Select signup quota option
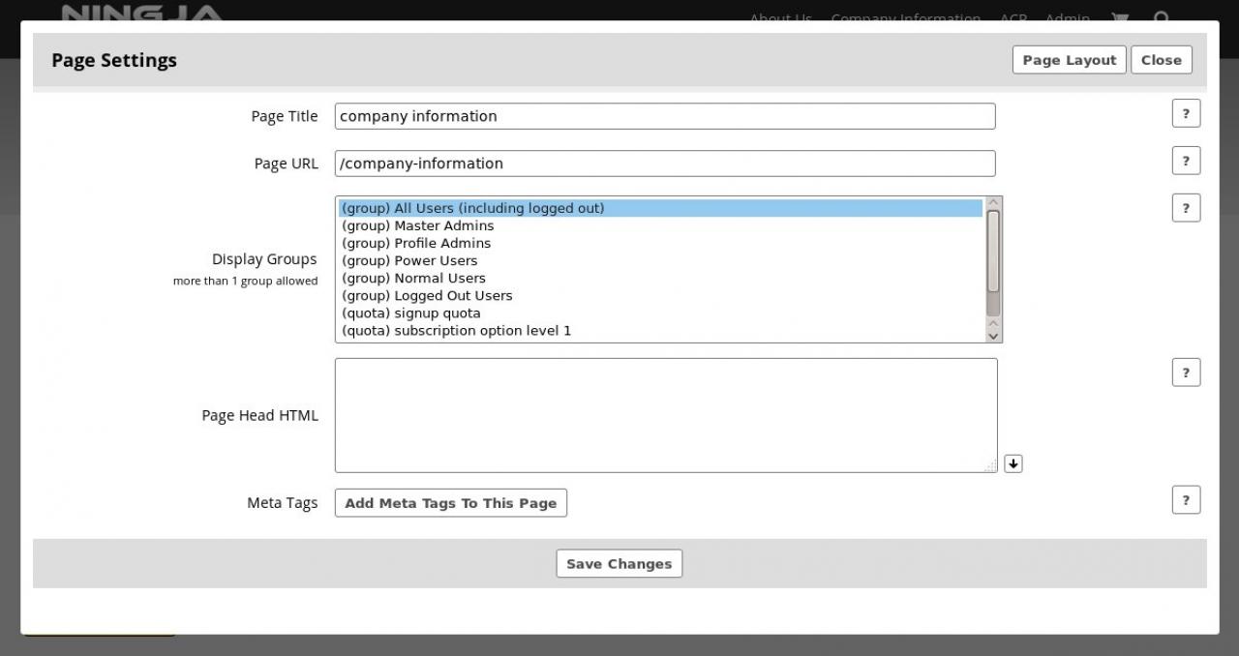Screen dimensions: 1239x656 (411, 313)
